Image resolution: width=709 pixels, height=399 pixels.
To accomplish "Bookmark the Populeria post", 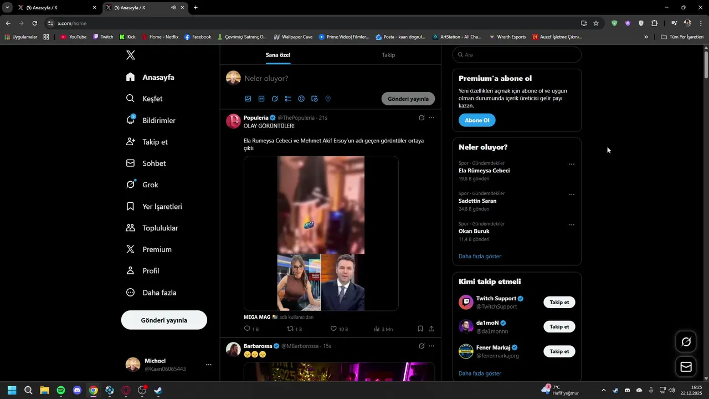I will click(x=420, y=329).
